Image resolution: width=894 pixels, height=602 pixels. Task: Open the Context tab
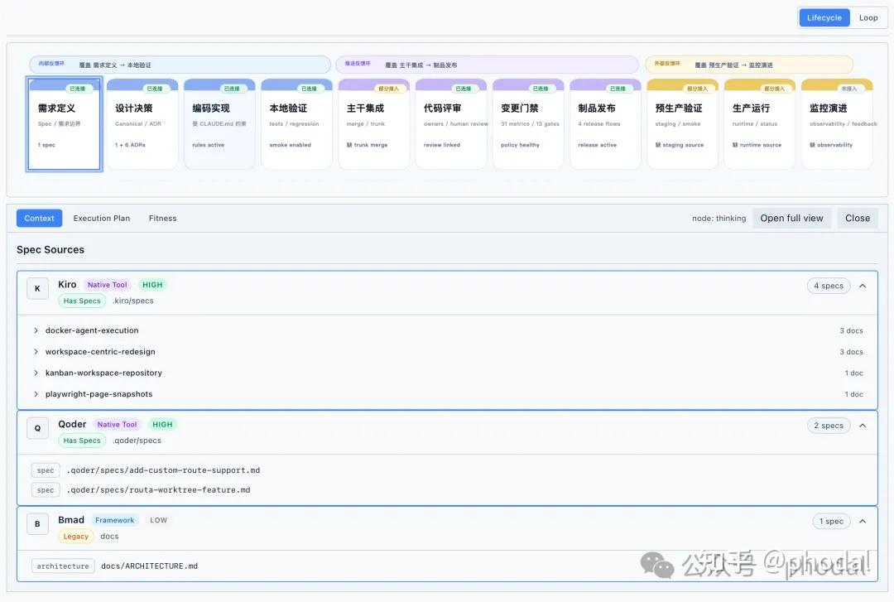tap(40, 218)
